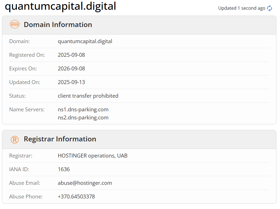Image resolution: width=280 pixels, height=209 pixels.
Task: Click the domain value quantumcapital.digital in the table
Action: tap(85, 41)
